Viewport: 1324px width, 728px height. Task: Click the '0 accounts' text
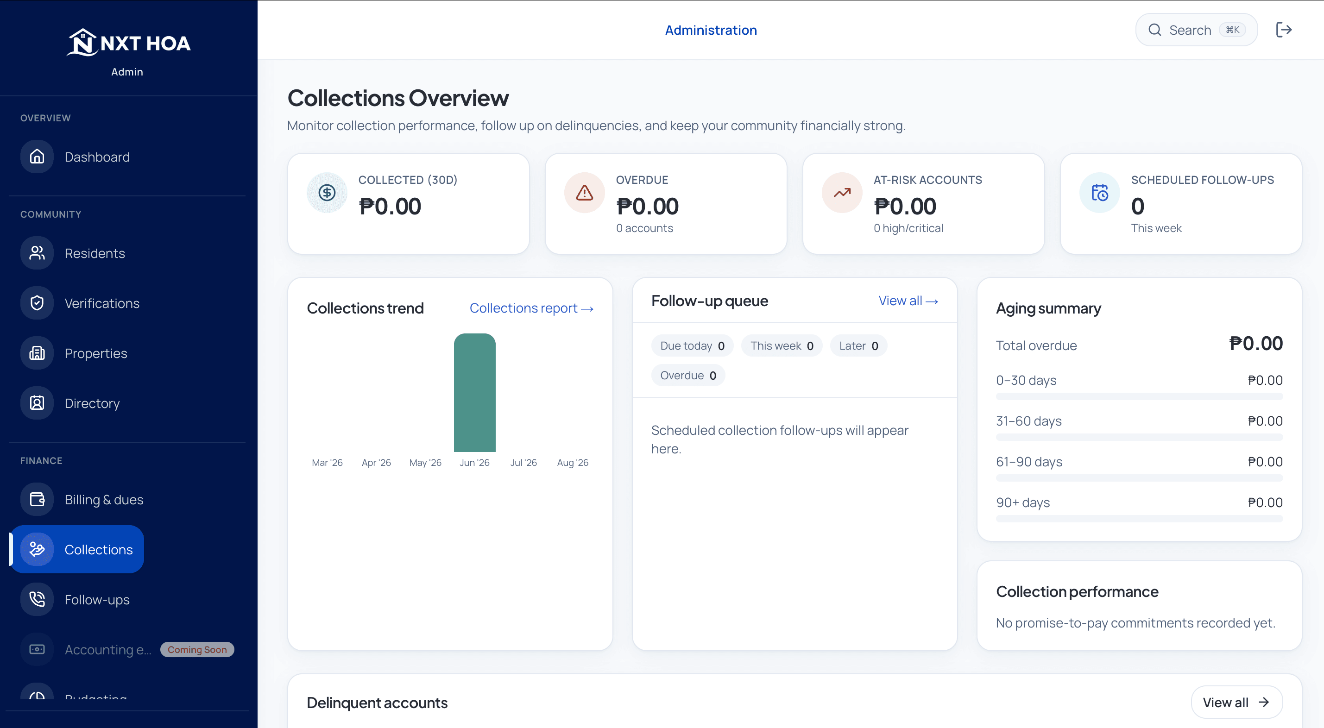[644, 228]
